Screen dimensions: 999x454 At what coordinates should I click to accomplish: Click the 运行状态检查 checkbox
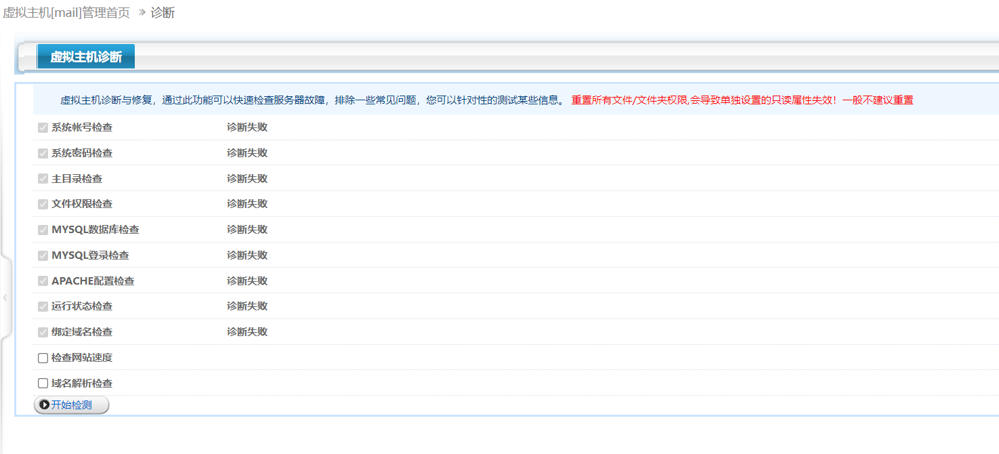pyautogui.click(x=43, y=306)
